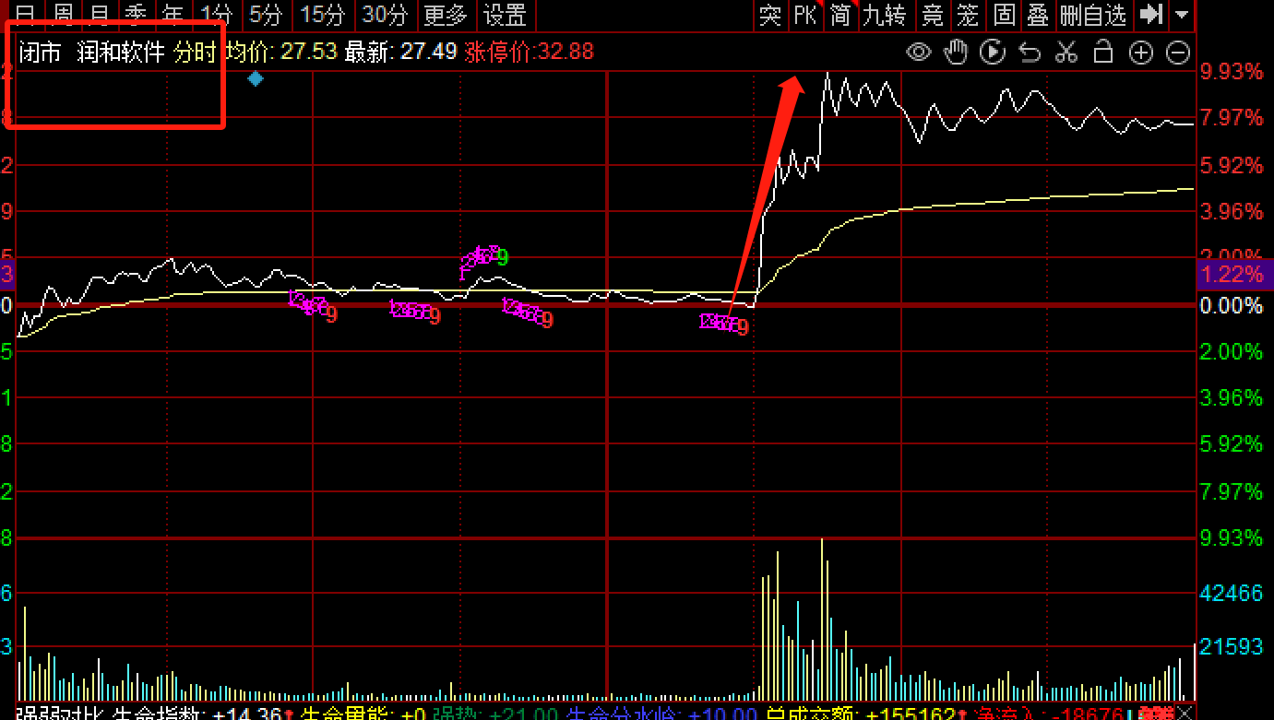Switch to the 周 period tab
Image resolution: width=1274 pixels, height=720 pixels.
[63, 15]
